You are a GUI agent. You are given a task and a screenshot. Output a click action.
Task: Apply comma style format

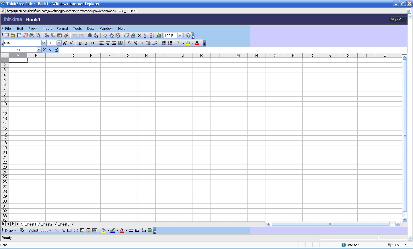(142, 43)
